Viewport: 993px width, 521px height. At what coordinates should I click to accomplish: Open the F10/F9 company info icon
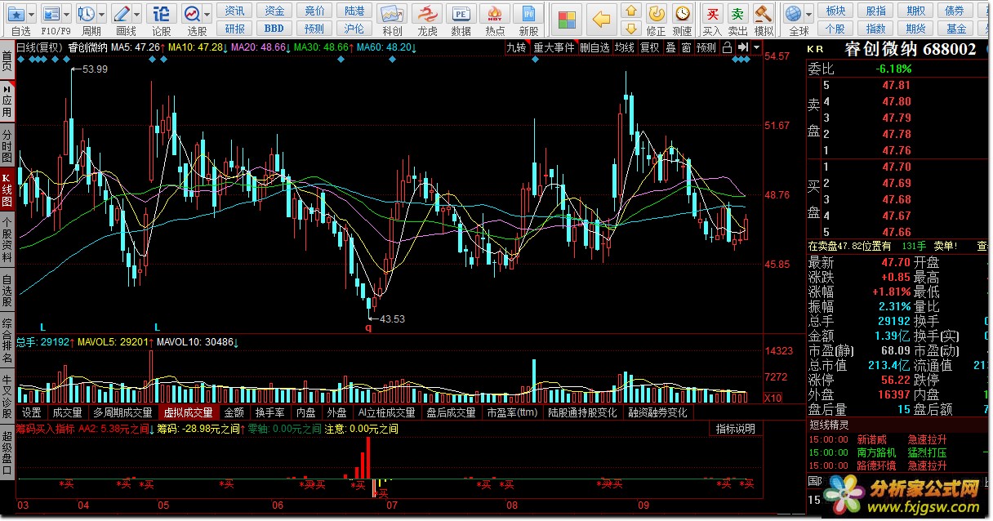coord(51,14)
